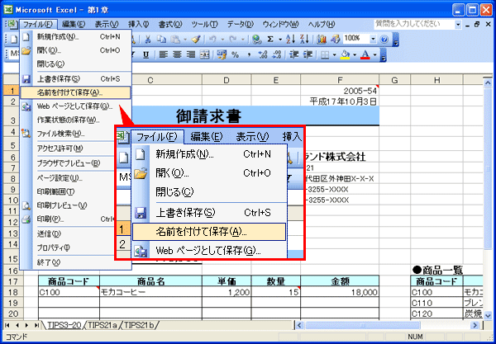Open AutoSum functions dropdown arrow

pyautogui.click(x=280, y=39)
